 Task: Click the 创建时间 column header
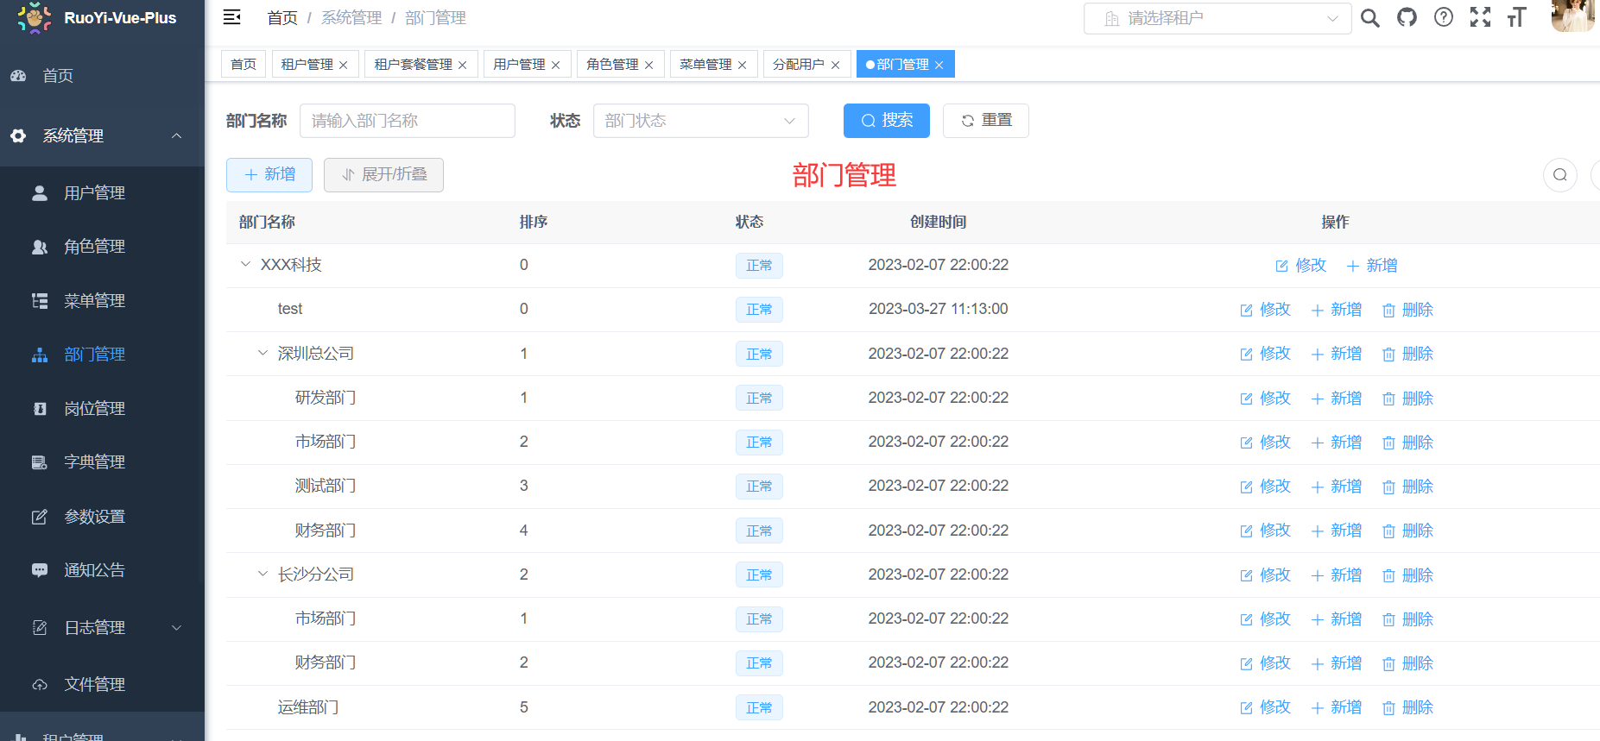pos(938,223)
